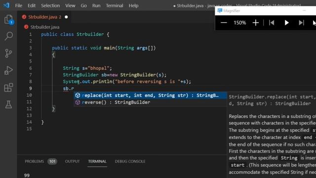Click the new StringBuilder(s) expression
This screenshot has width=316, height=178.
pyautogui.click(x=138, y=75)
